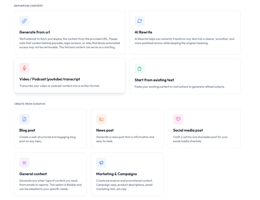Select the Blog post document icon

pos(24,119)
